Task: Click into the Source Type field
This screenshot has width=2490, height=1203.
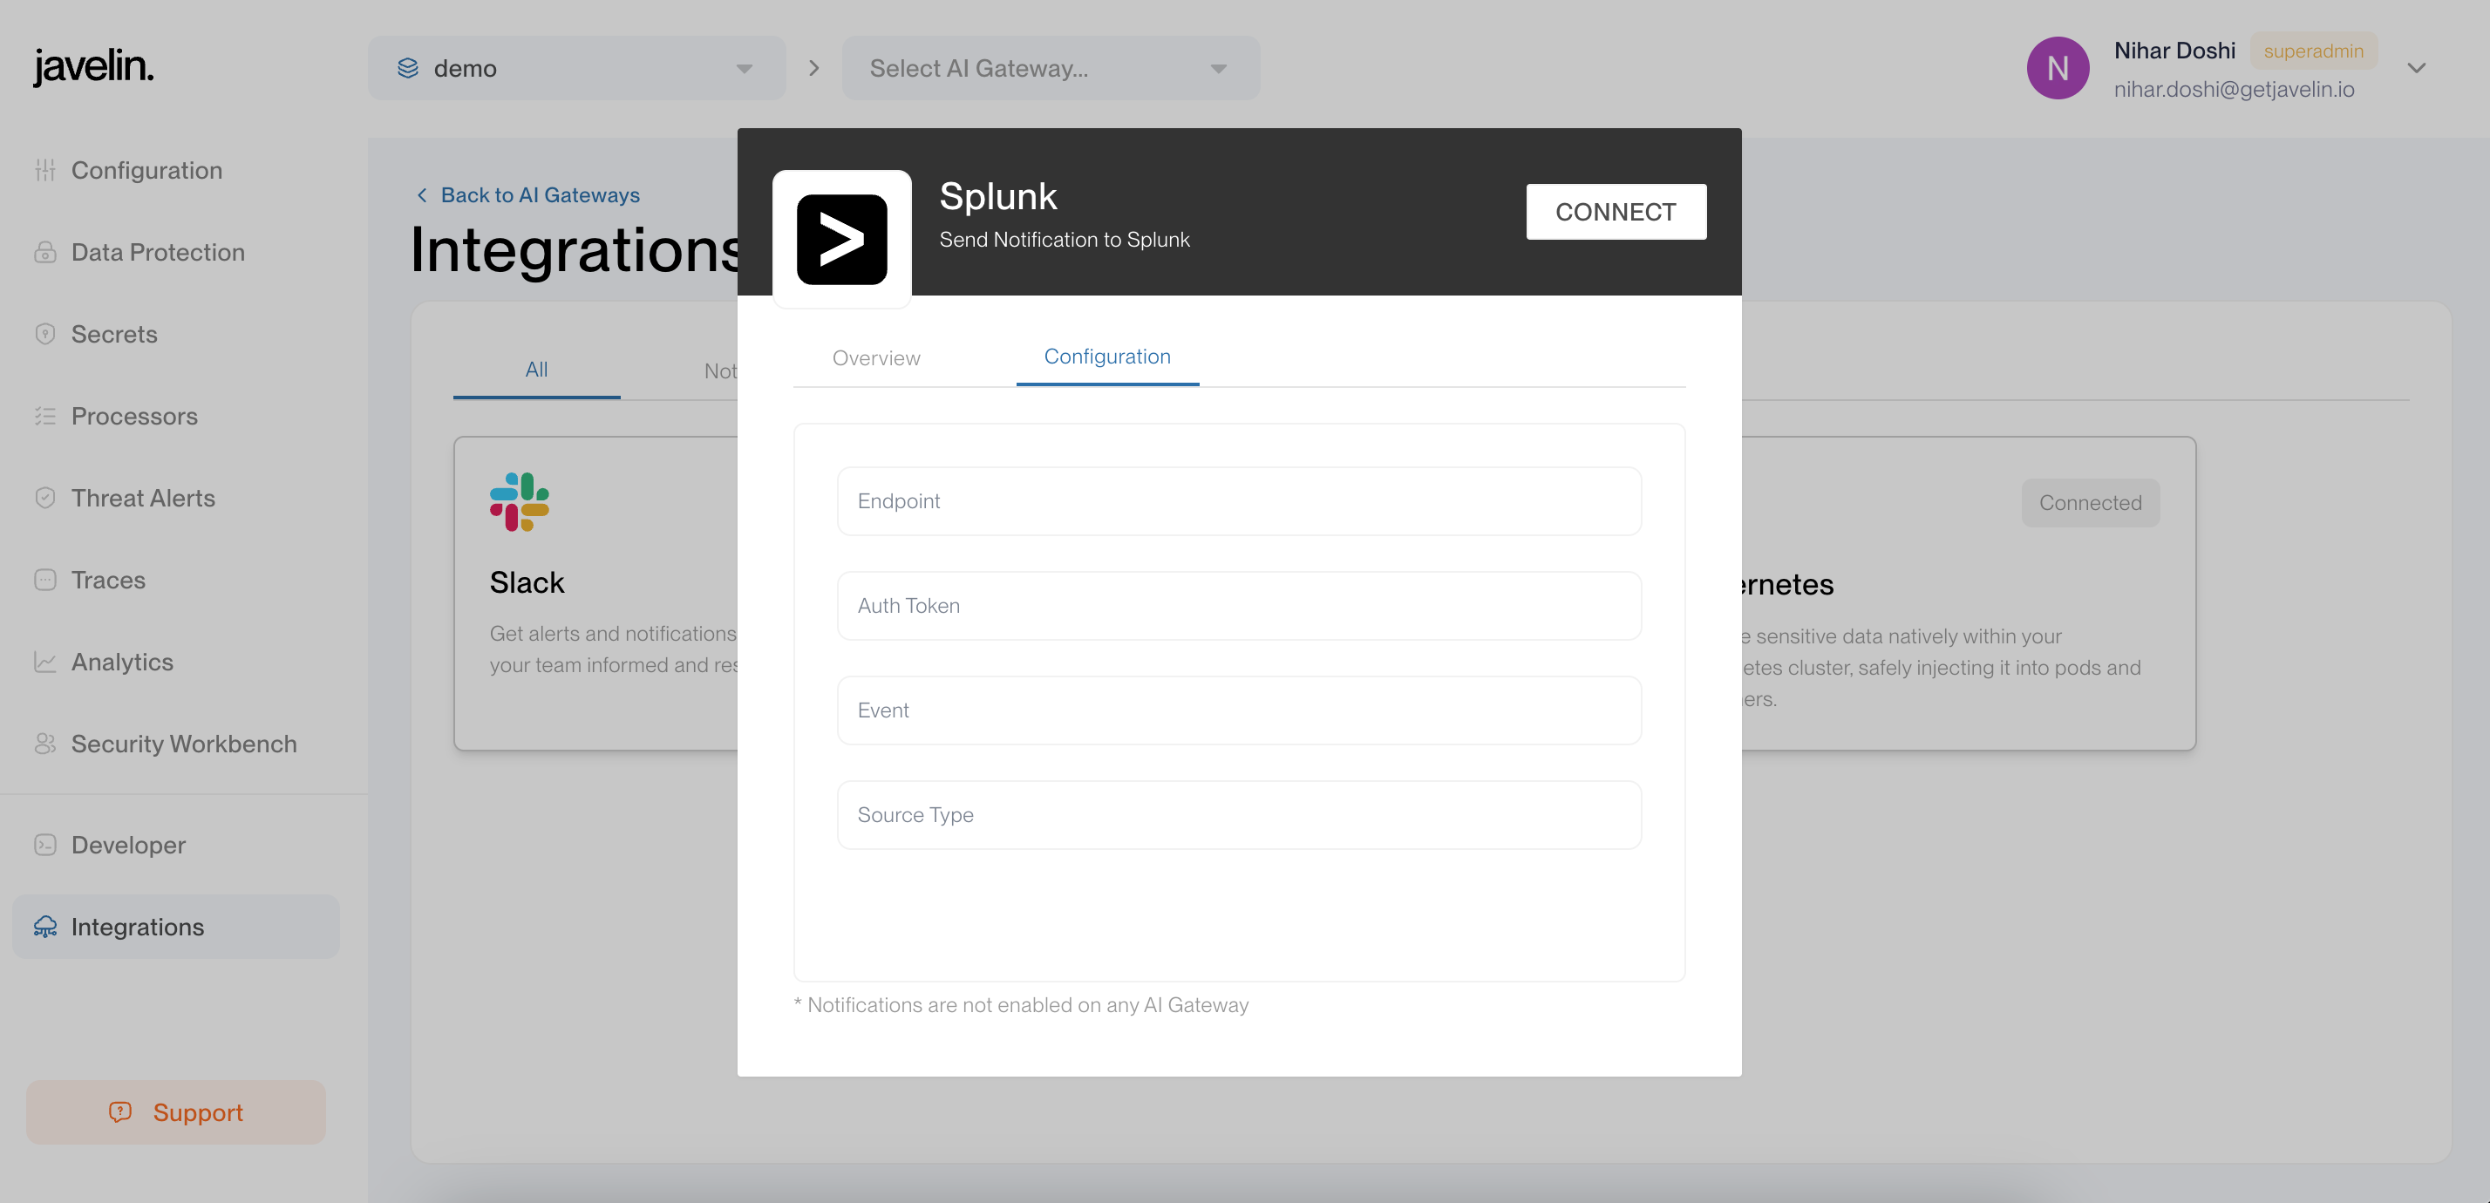Action: (1239, 814)
